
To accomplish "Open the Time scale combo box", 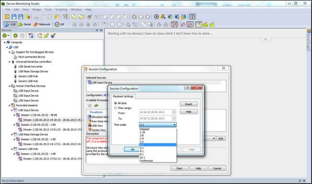I will [158, 125].
